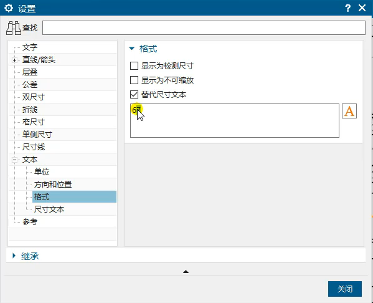Expand the 直线/箭头 tree node
Viewport: 373px width, 303px height.
14,60
